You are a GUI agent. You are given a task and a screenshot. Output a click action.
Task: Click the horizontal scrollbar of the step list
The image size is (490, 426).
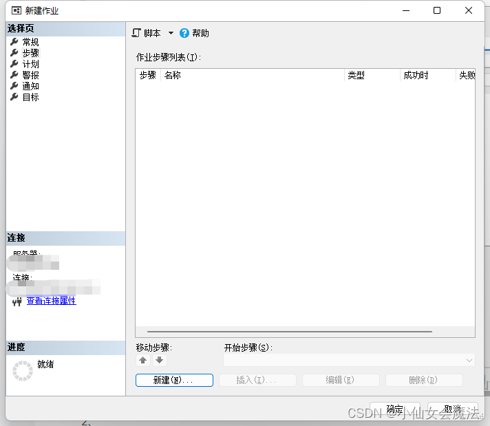click(x=289, y=332)
